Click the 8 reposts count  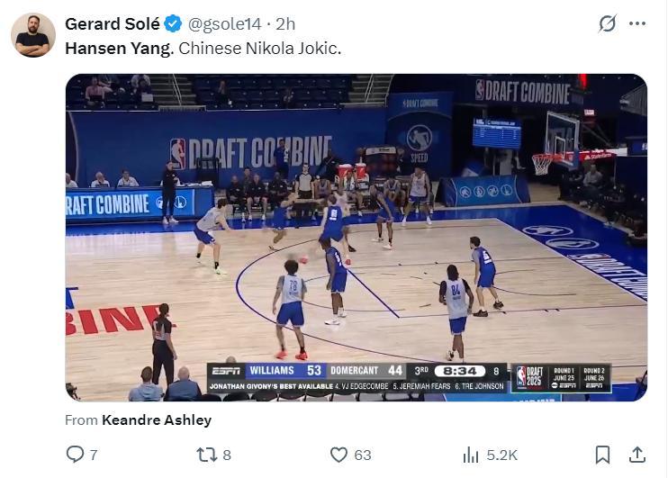[x=227, y=455]
